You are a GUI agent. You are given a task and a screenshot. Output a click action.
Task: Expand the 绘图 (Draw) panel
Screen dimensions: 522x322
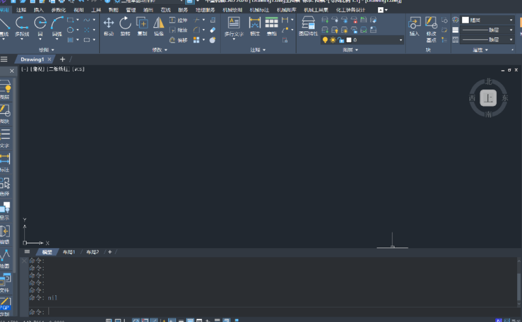pos(46,50)
